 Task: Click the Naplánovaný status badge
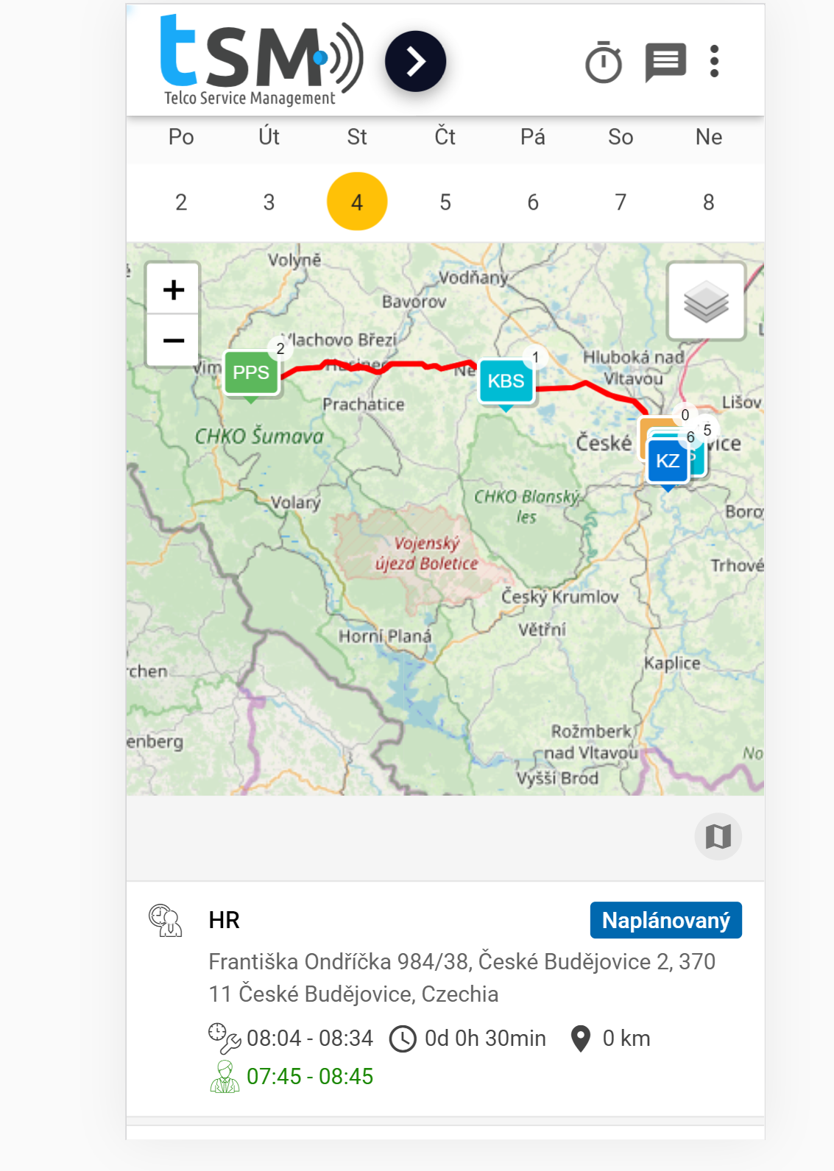click(665, 920)
